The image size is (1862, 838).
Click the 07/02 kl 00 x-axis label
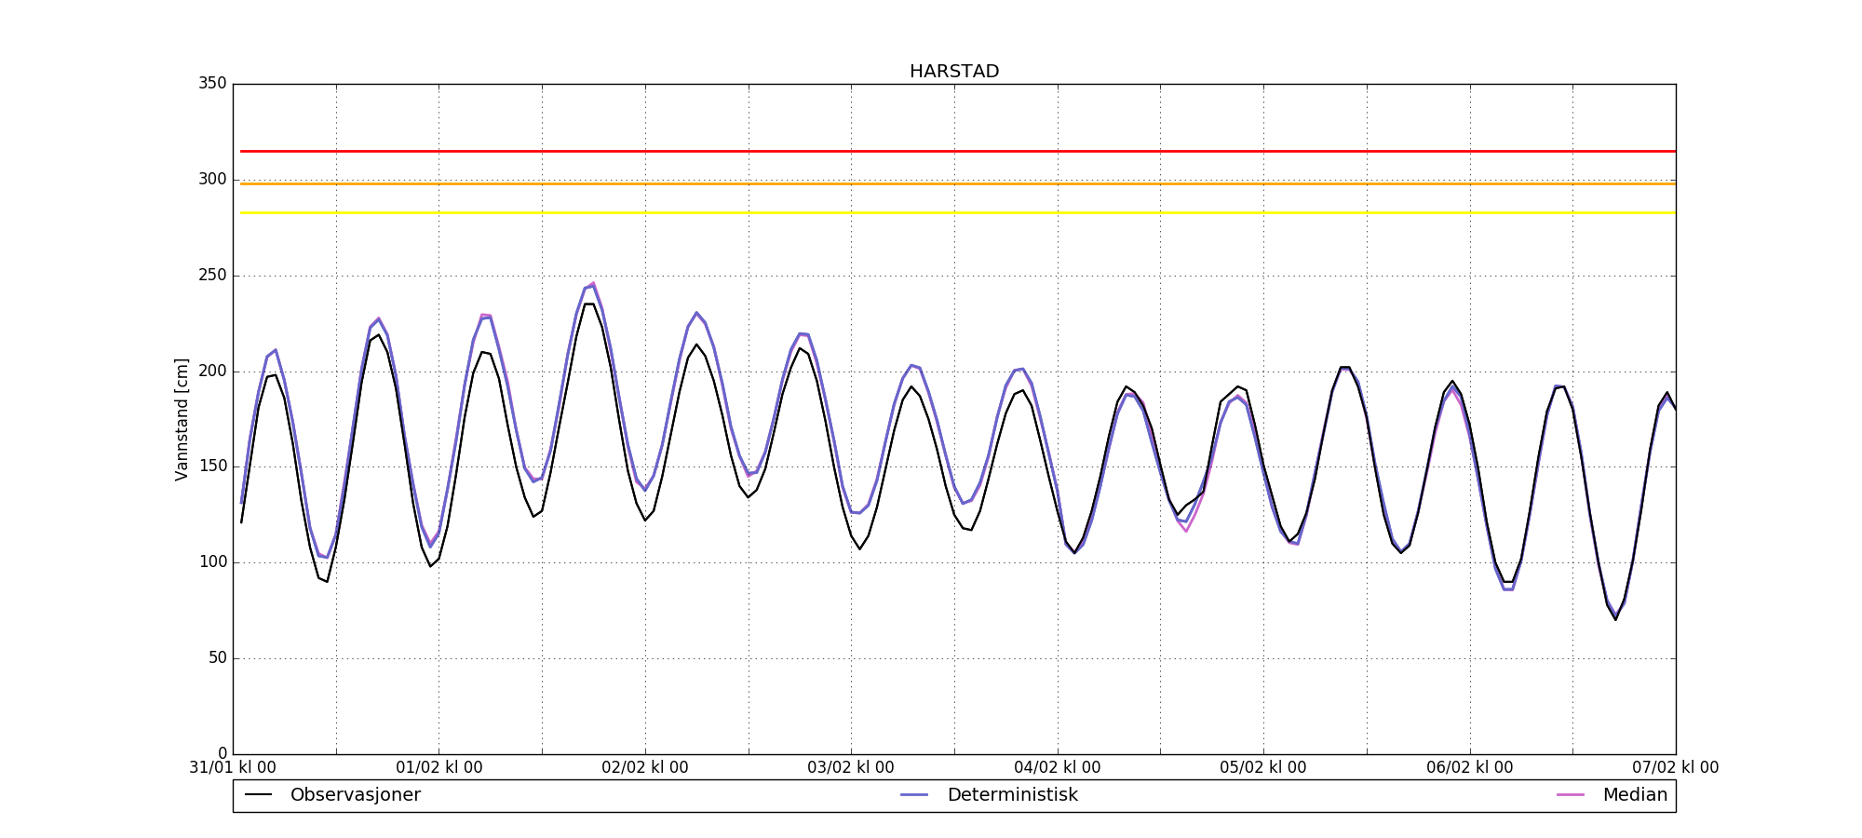click(x=1675, y=768)
